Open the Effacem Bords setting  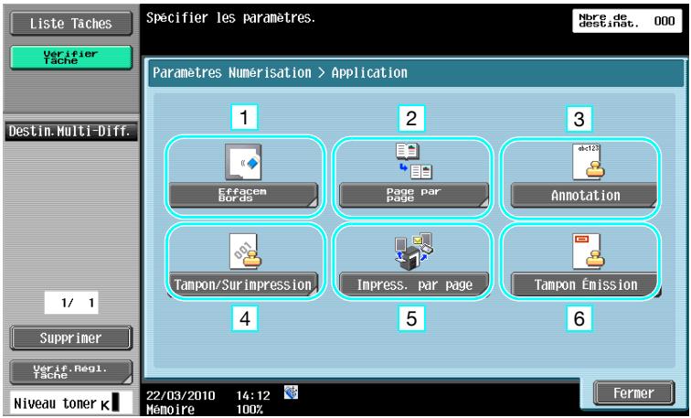(x=244, y=195)
